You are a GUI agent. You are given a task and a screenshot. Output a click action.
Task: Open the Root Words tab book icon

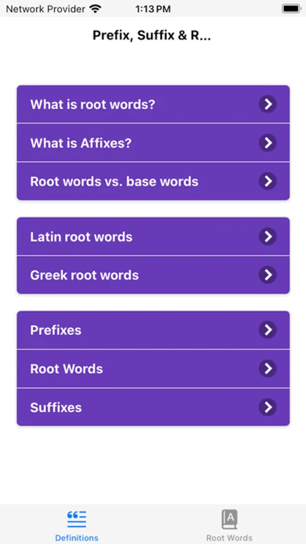click(x=229, y=519)
